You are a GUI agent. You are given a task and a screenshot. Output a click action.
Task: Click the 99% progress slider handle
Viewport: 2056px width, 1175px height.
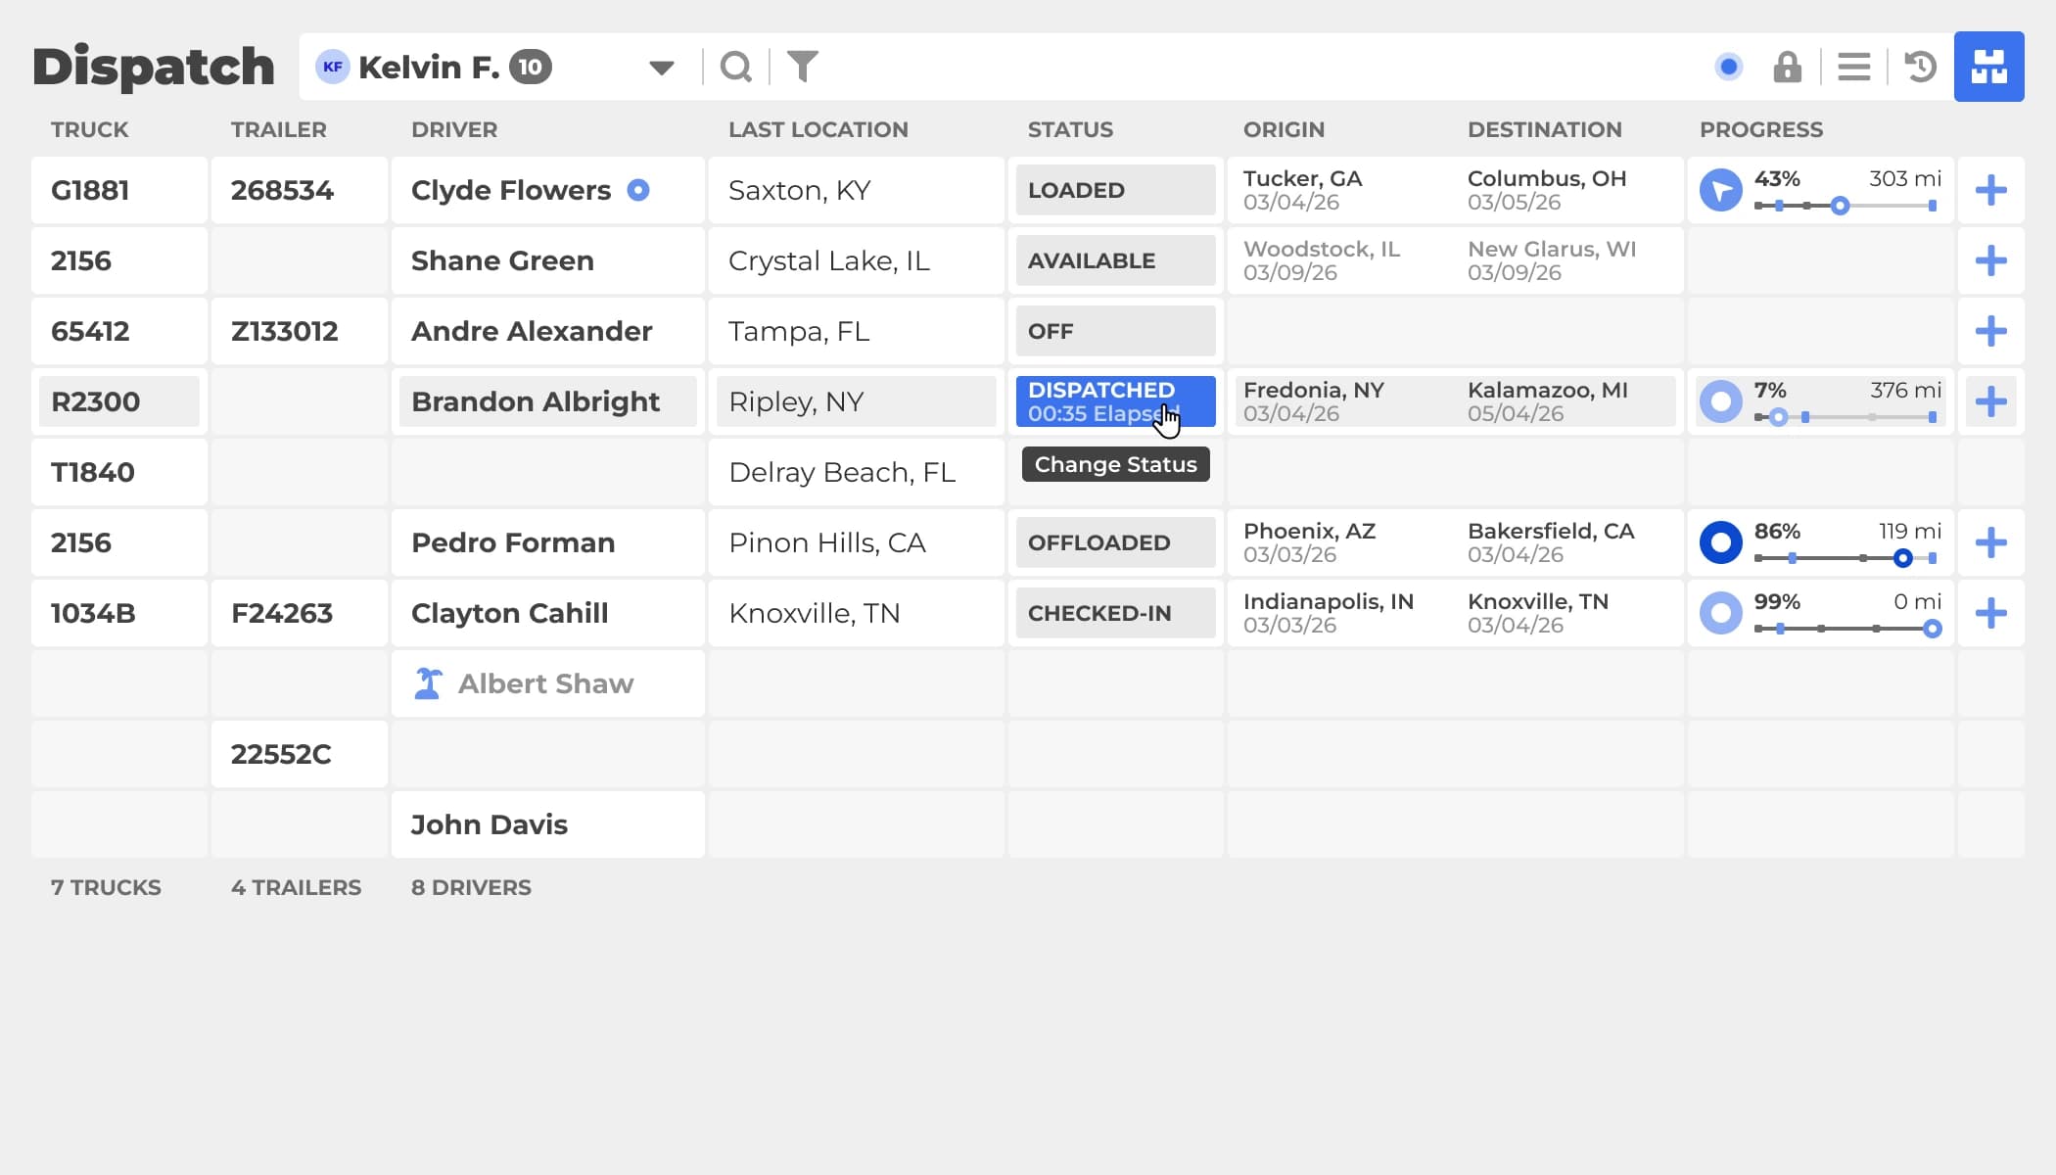pos(1933,629)
